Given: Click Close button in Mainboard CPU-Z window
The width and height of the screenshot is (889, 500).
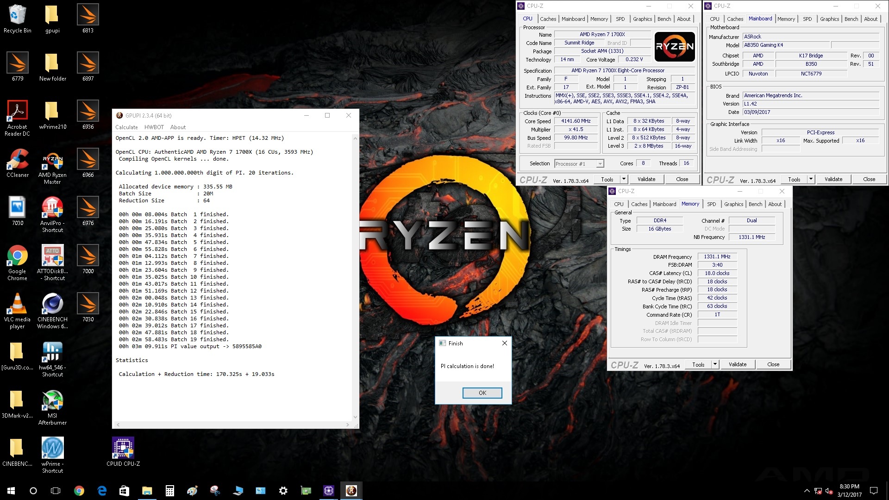Looking at the screenshot, I should (869, 179).
